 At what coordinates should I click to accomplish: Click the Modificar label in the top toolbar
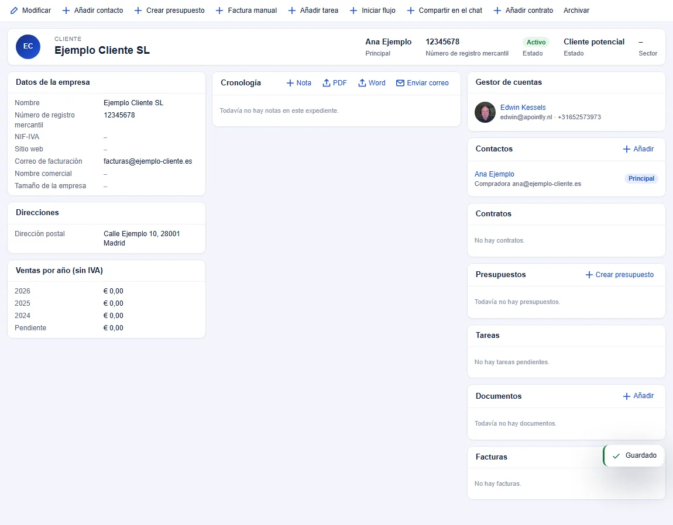36,11
